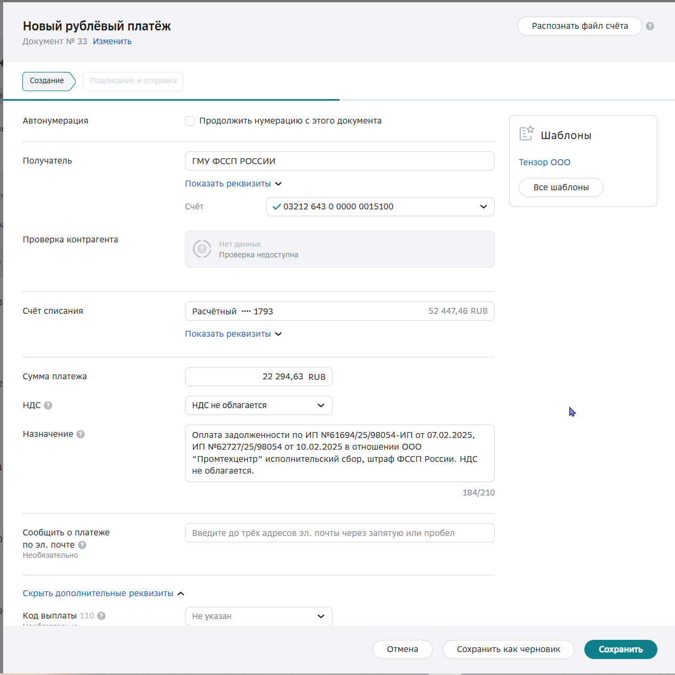This screenshot has width=675, height=675.
Task: Click the Назначение help question icon
Action: point(81,434)
